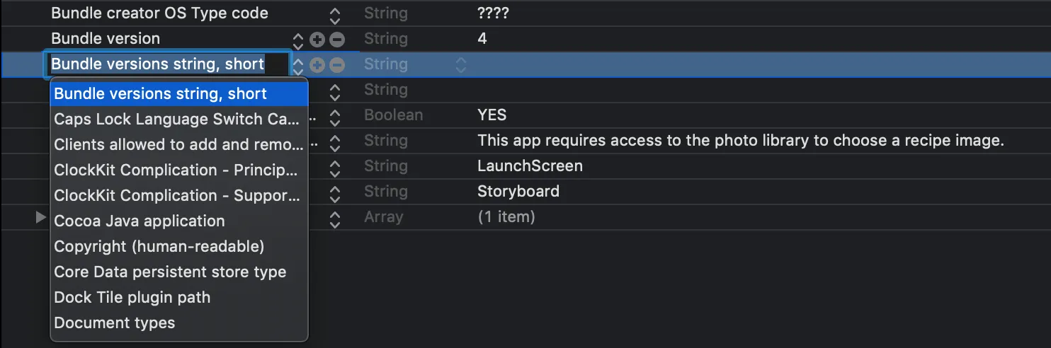Click minus icon on Bundle version row
Image resolution: width=1051 pixels, height=348 pixels.
337,39
